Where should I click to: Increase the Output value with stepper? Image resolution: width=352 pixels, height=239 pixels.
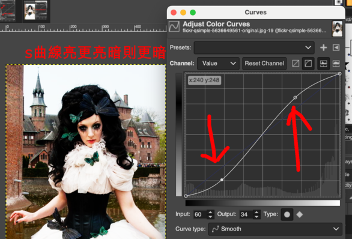tap(256, 212)
